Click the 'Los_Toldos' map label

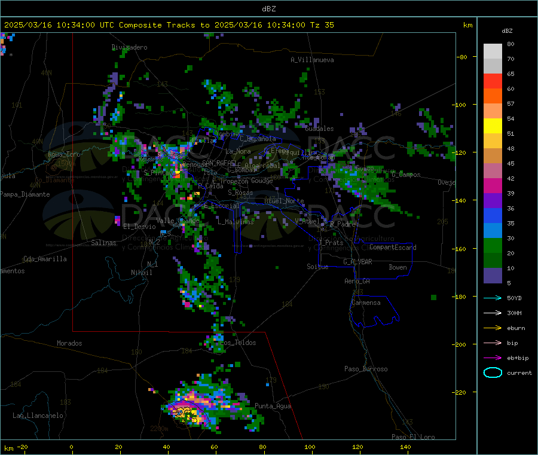[x=238, y=343]
